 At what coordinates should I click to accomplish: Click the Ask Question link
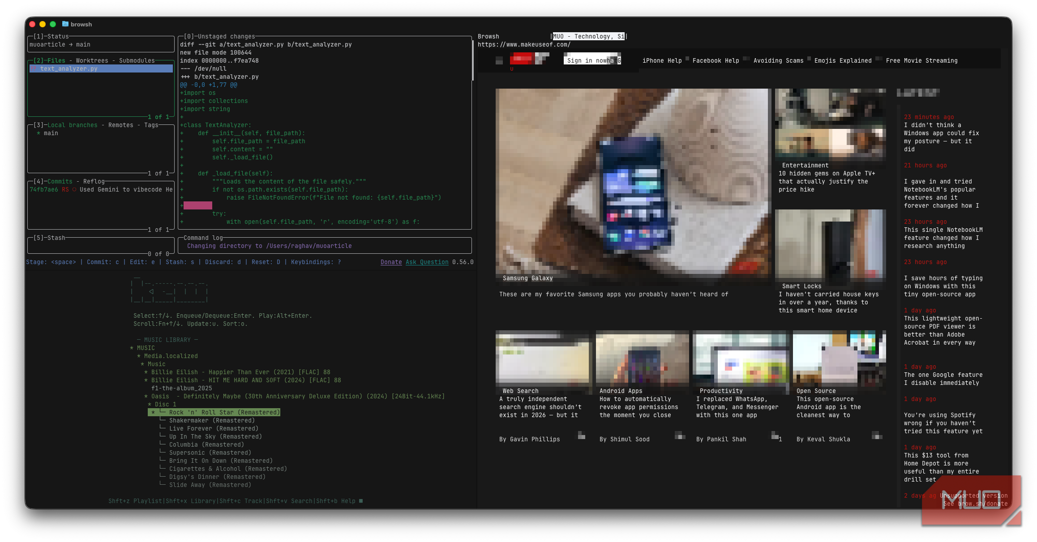(427, 262)
